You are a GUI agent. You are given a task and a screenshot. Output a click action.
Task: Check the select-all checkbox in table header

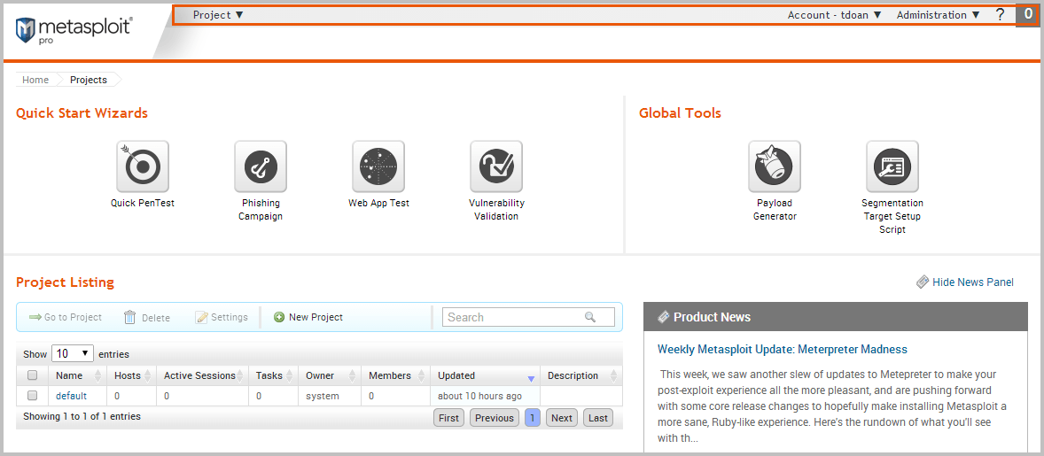pos(33,375)
